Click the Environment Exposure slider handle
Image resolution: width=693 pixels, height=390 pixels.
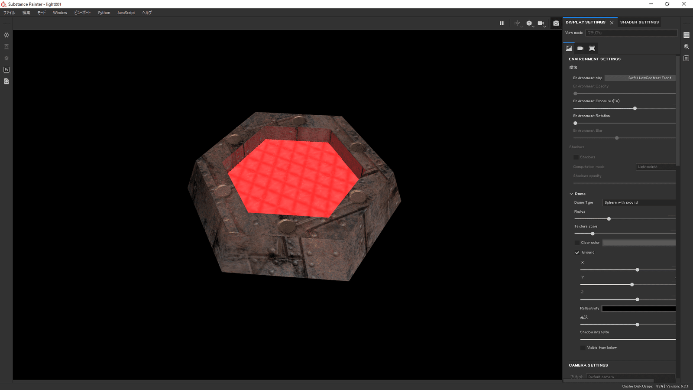pos(635,108)
